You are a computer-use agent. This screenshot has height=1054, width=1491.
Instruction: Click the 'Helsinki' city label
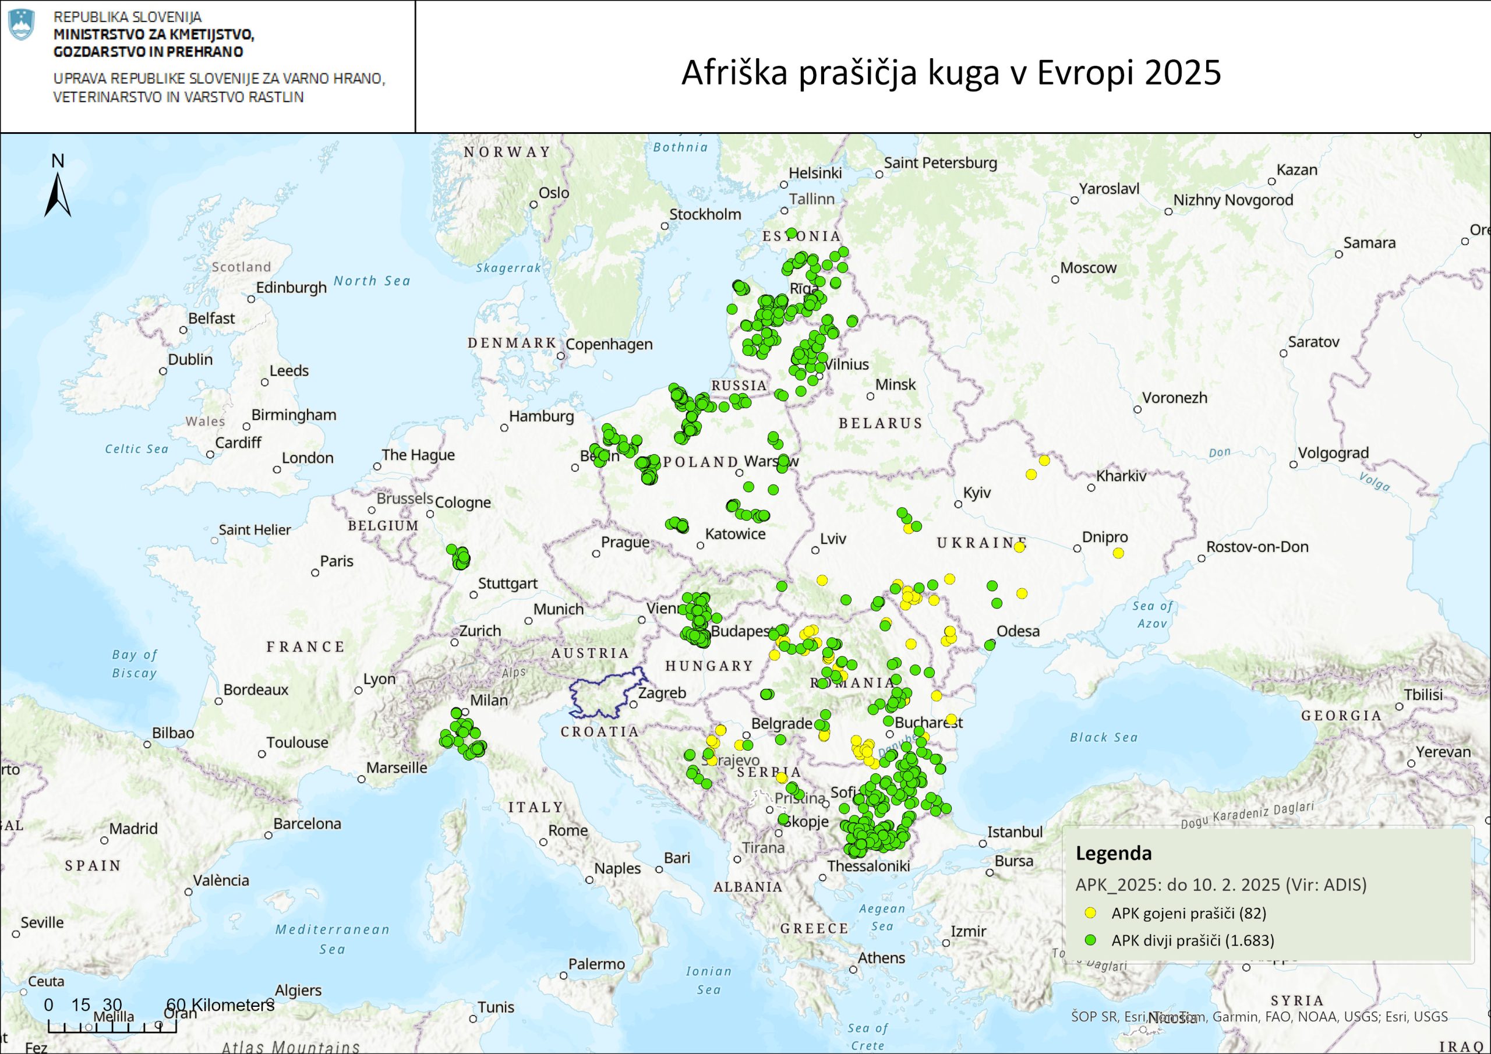[x=815, y=173]
